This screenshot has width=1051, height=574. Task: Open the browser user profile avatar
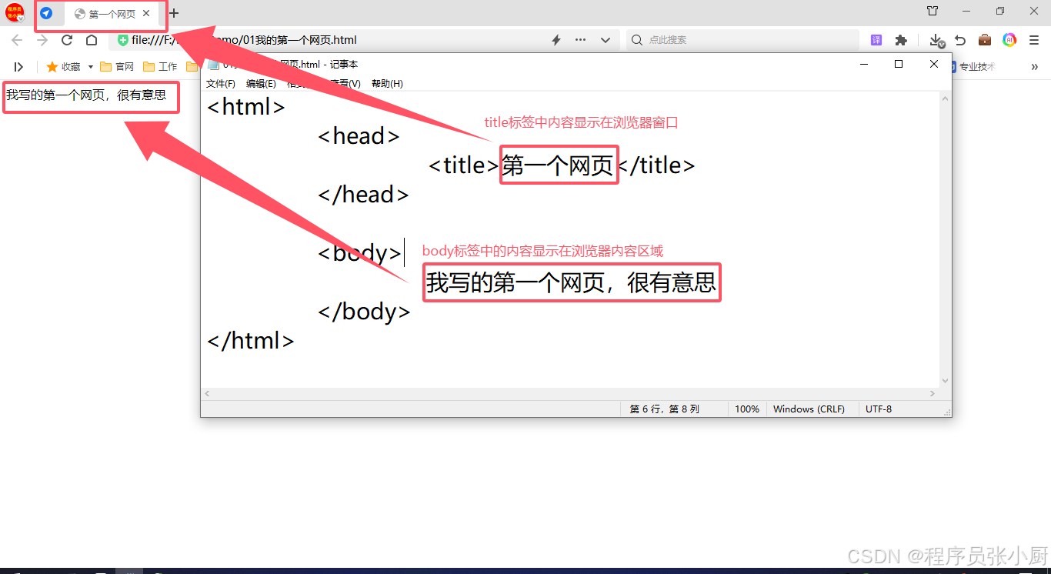tap(15, 13)
